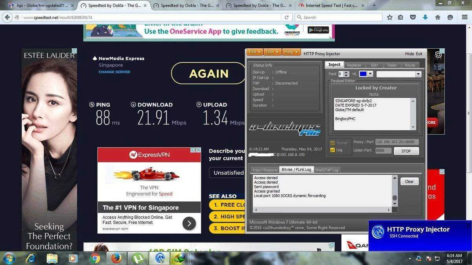Image resolution: width=472 pixels, height=265 pixels.
Task: Click the reload icon in the address bar
Action: click(x=287, y=17)
